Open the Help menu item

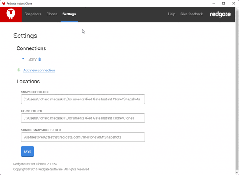172,14
